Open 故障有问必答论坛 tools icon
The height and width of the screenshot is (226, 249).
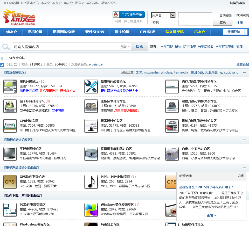91,86
